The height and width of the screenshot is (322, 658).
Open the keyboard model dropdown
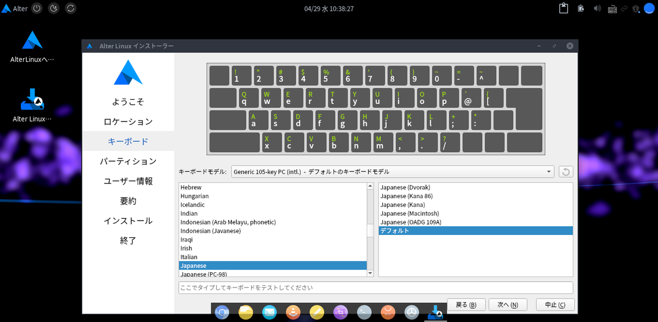pos(393,172)
